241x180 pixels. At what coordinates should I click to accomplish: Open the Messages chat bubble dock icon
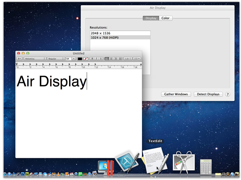45,174
